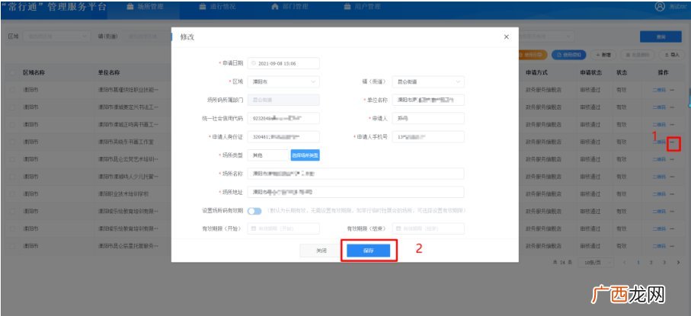
Task: Click calendar icon in 有效期限（开始）
Action: click(254, 228)
